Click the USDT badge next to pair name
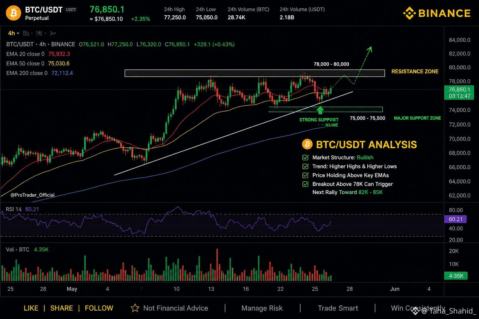Image resolution: width=479 pixels, height=319 pixels. (71, 10)
